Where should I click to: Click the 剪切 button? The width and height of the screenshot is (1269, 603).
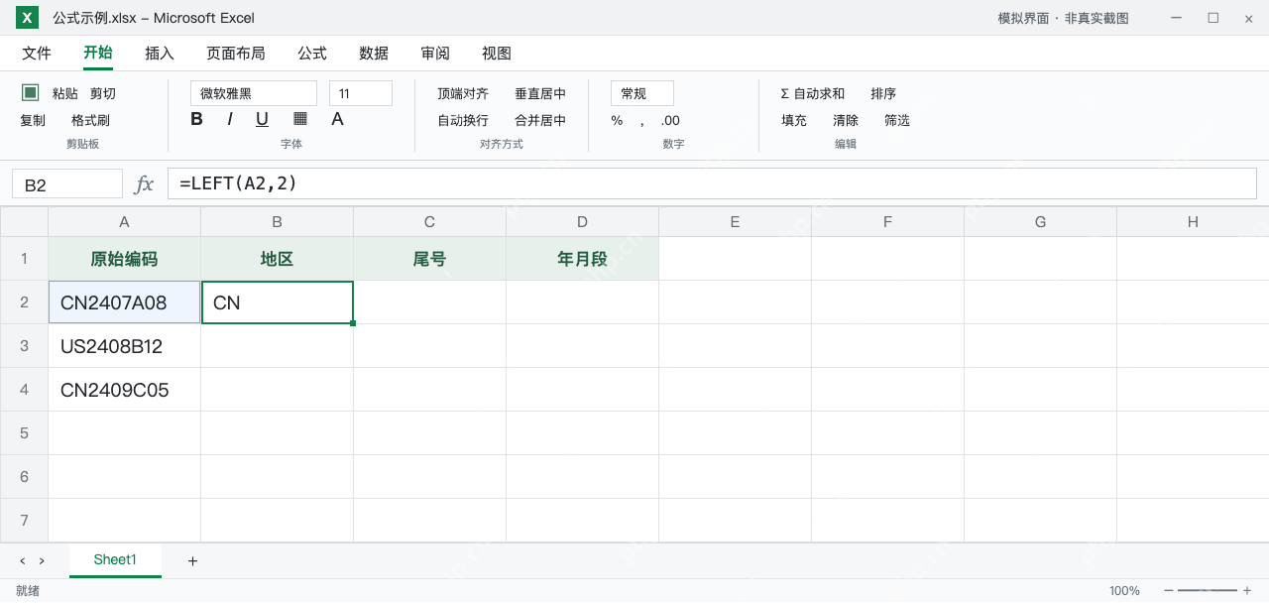[103, 93]
